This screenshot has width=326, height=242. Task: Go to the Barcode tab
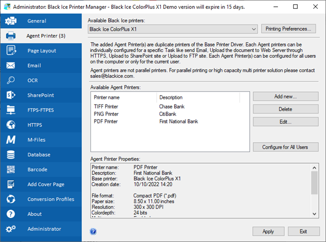[41, 169]
